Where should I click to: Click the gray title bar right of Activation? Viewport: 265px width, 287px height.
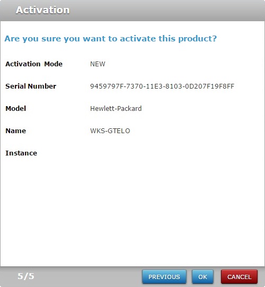(x=165, y=10)
